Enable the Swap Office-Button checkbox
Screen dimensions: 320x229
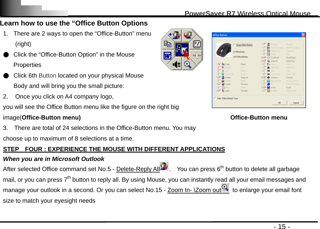coord(234,45)
